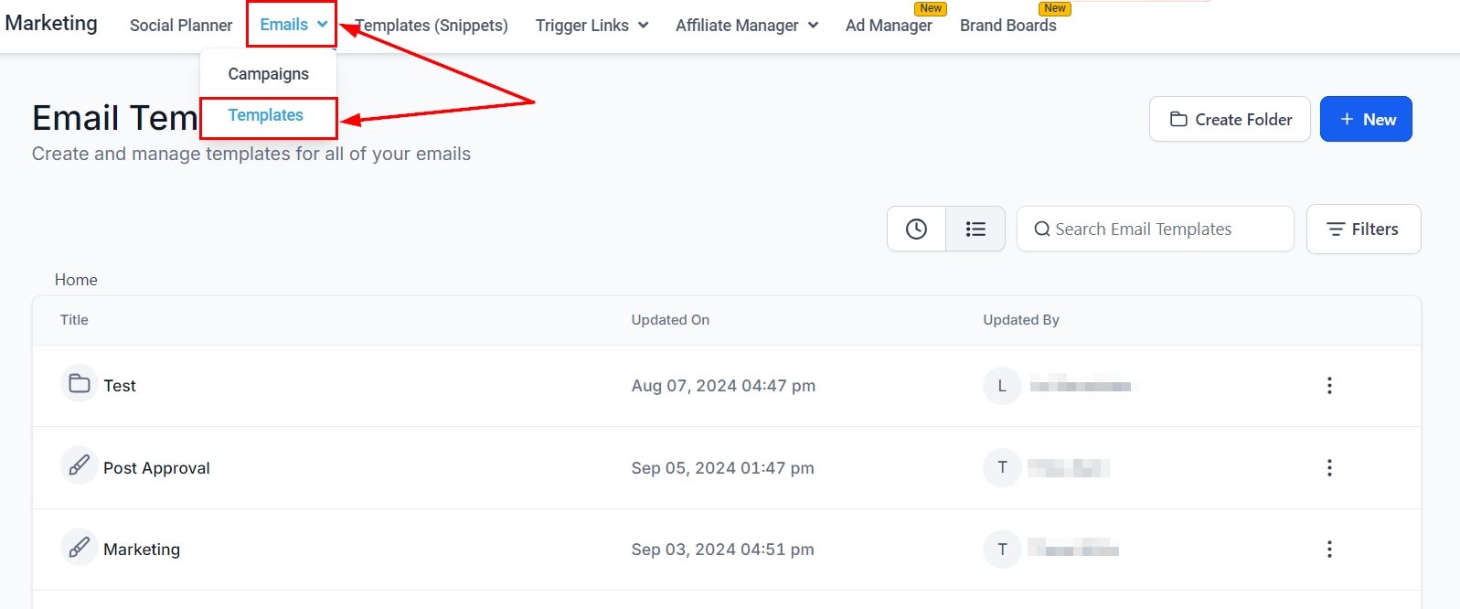Screen dimensions: 1460x609
Task: Click the Post Approval template brush icon
Action: pyautogui.click(x=80, y=466)
